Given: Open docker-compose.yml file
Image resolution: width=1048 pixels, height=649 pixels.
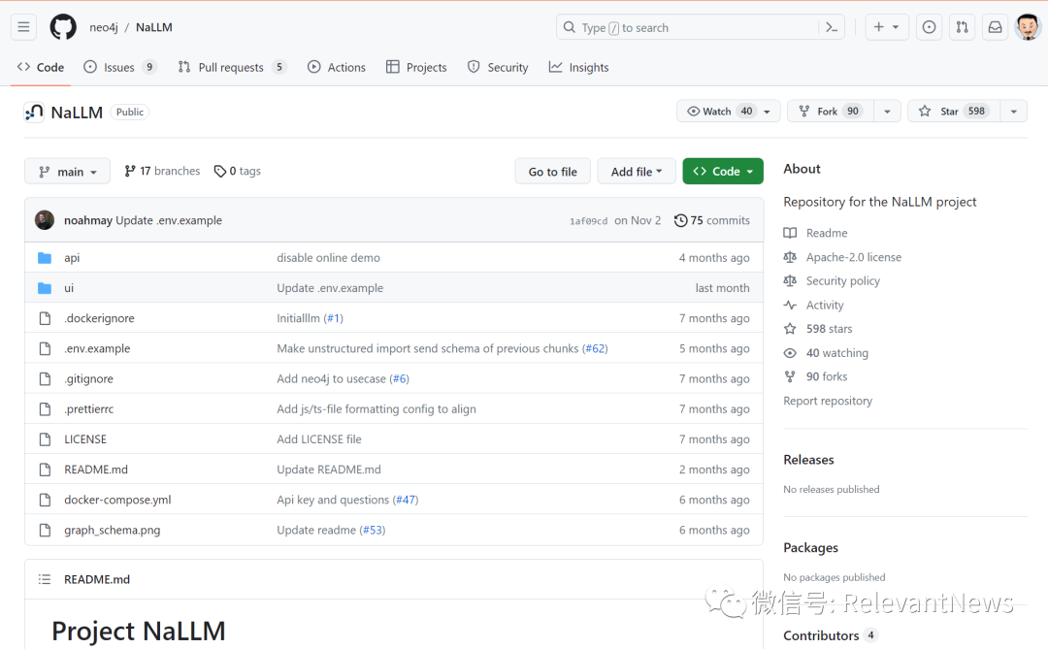Looking at the screenshot, I should click(117, 500).
